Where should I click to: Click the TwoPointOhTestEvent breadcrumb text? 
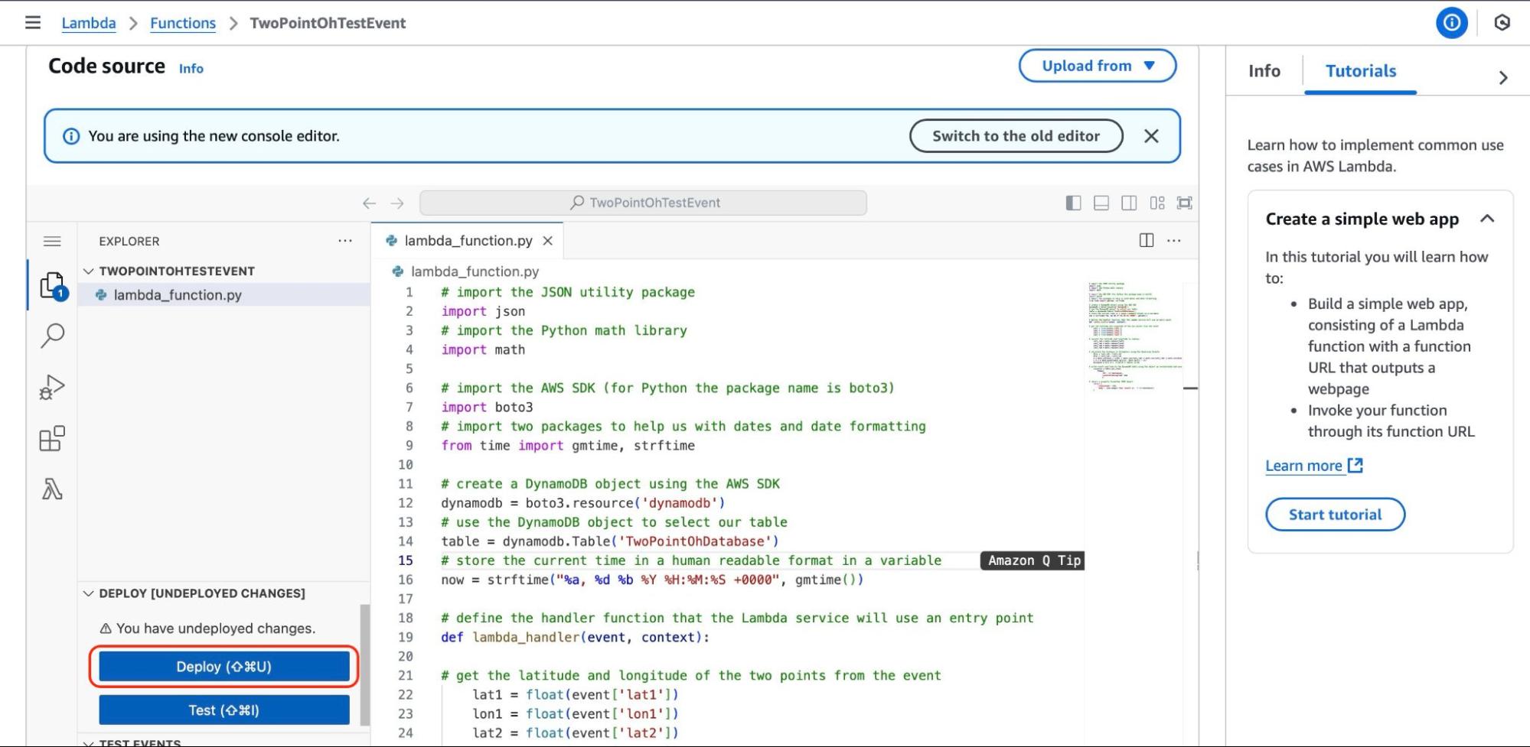pos(328,23)
